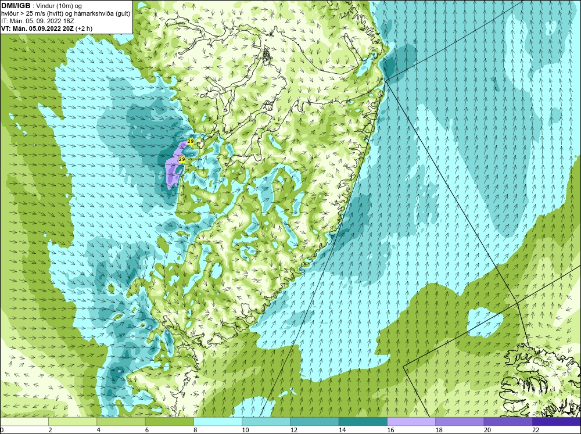
Task: Click the 14–16 m/s dark teal legend swatch
Action: coord(363,421)
